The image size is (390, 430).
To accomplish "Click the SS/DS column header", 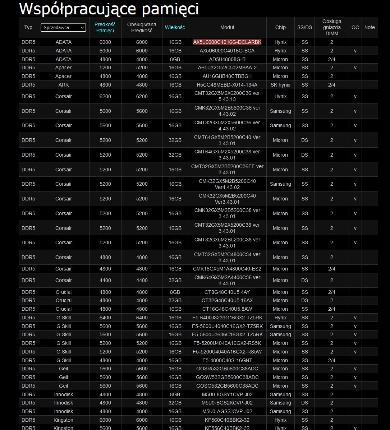I will [305, 27].
